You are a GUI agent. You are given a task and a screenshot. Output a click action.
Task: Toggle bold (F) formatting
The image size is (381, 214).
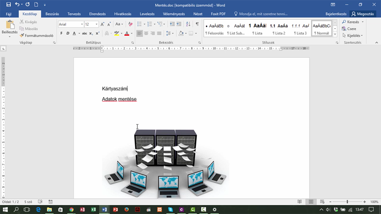(x=61, y=33)
